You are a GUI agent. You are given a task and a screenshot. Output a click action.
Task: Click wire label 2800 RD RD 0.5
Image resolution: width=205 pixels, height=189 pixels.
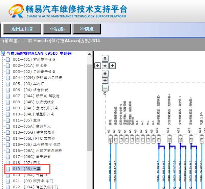click(x=115, y=171)
